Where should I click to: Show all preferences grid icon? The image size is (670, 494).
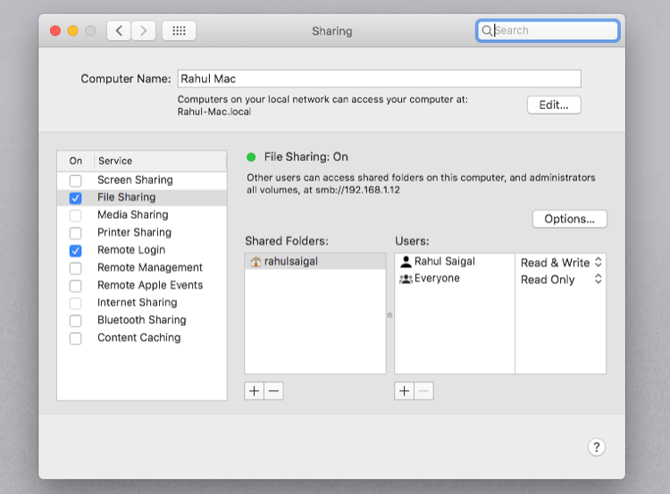click(179, 30)
